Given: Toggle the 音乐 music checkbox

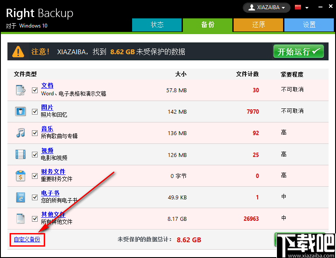Looking at the screenshot, I should tap(35, 133).
